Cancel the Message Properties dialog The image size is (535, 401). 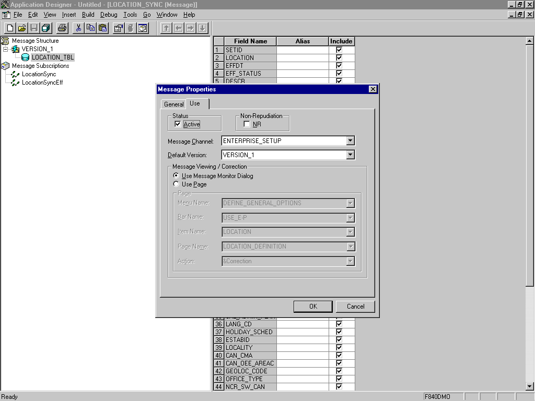(x=355, y=306)
